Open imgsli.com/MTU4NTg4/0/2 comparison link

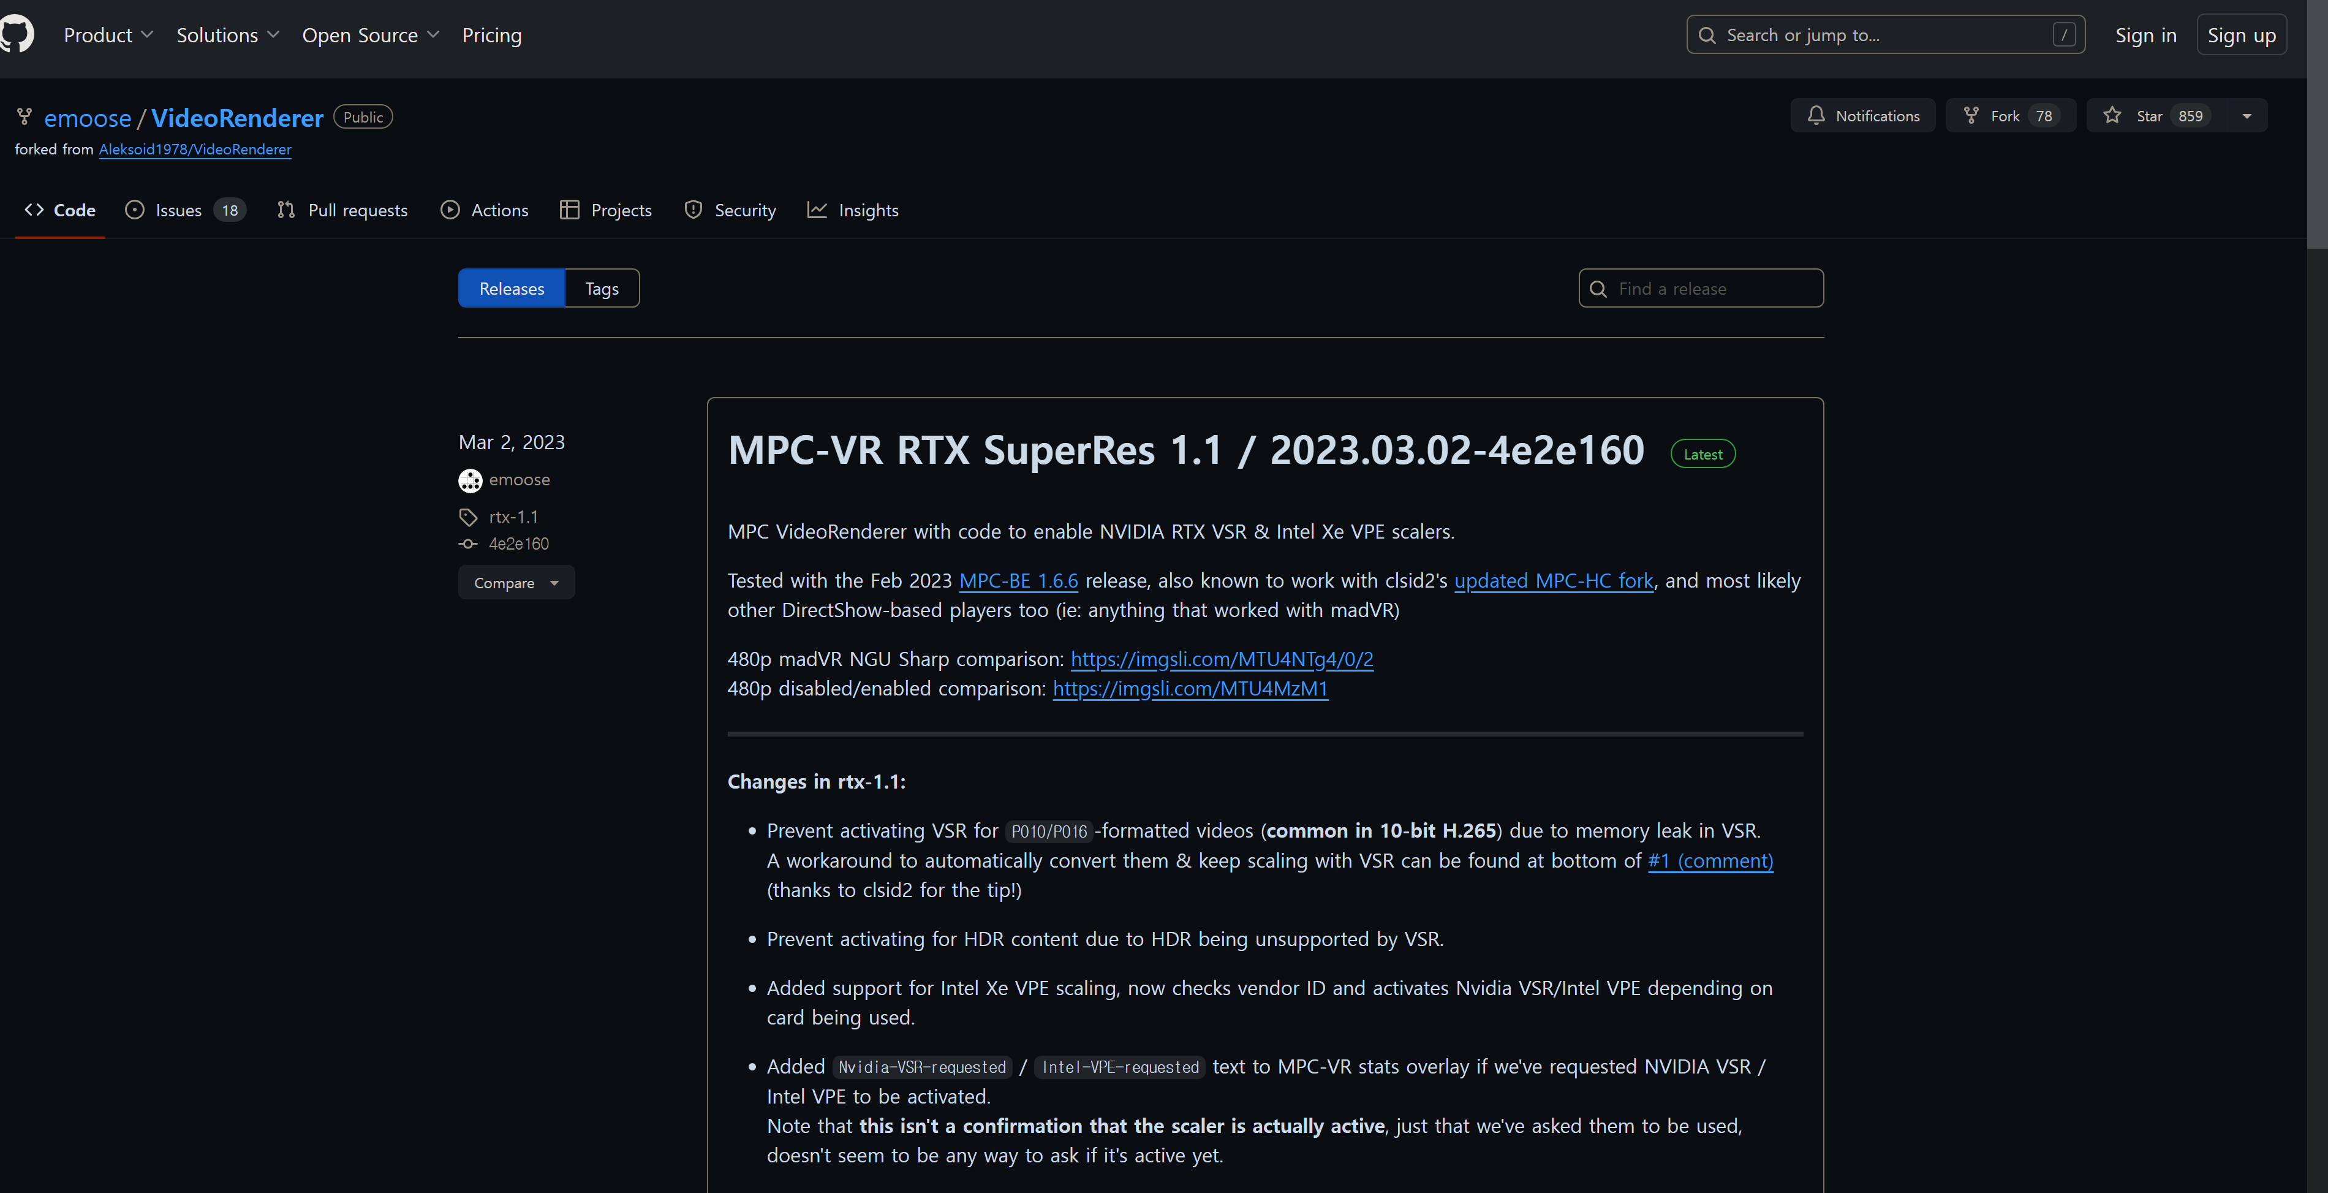click(1222, 659)
